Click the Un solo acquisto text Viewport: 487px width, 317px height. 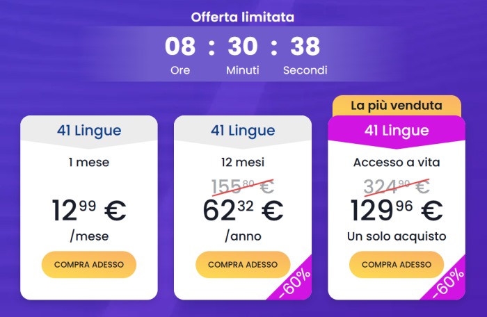pos(397,236)
